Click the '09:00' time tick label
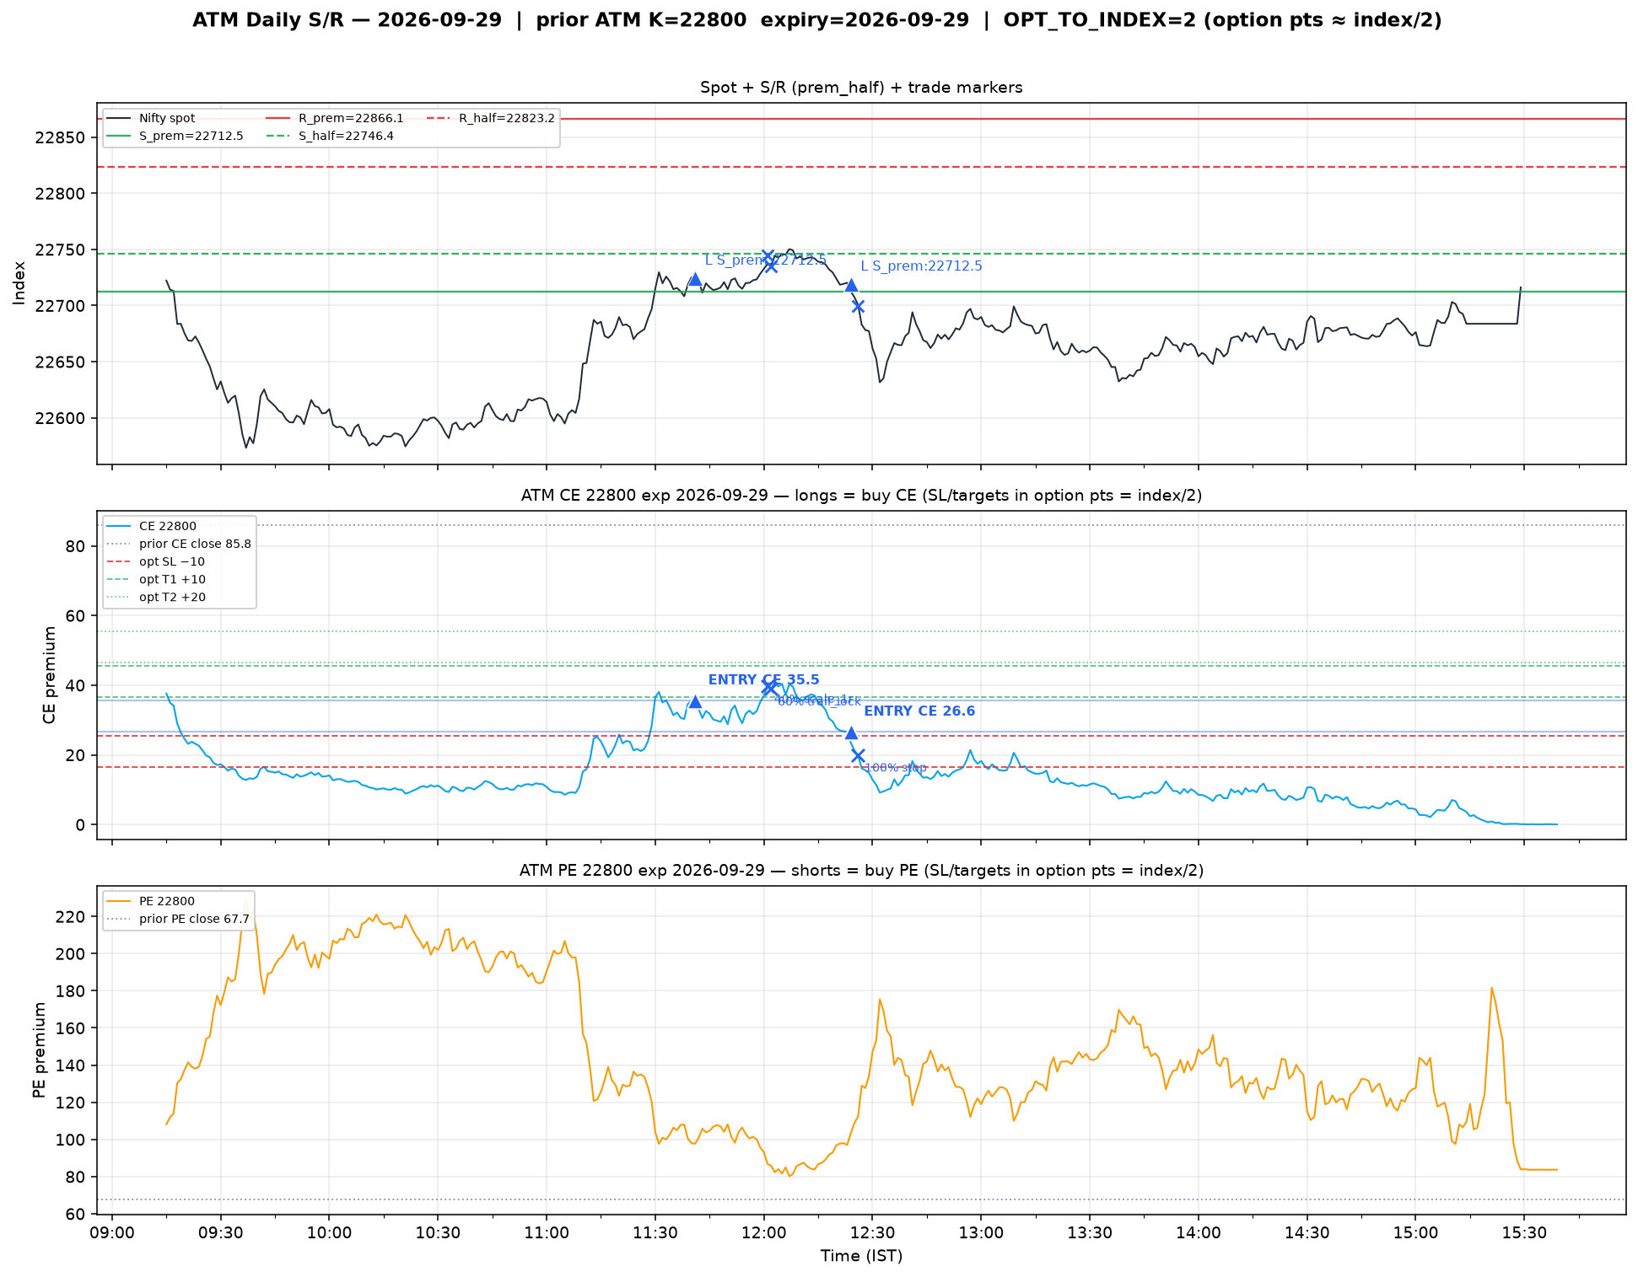 [x=112, y=1233]
